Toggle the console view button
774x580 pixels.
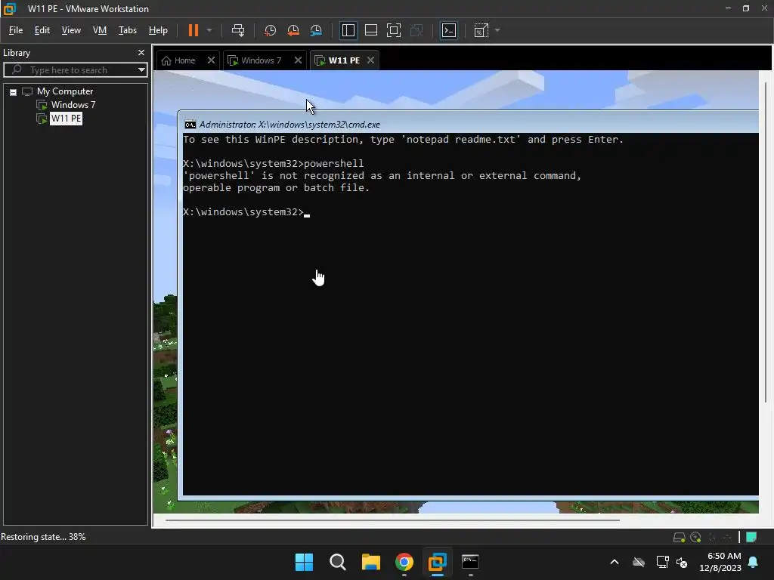tap(449, 30)
